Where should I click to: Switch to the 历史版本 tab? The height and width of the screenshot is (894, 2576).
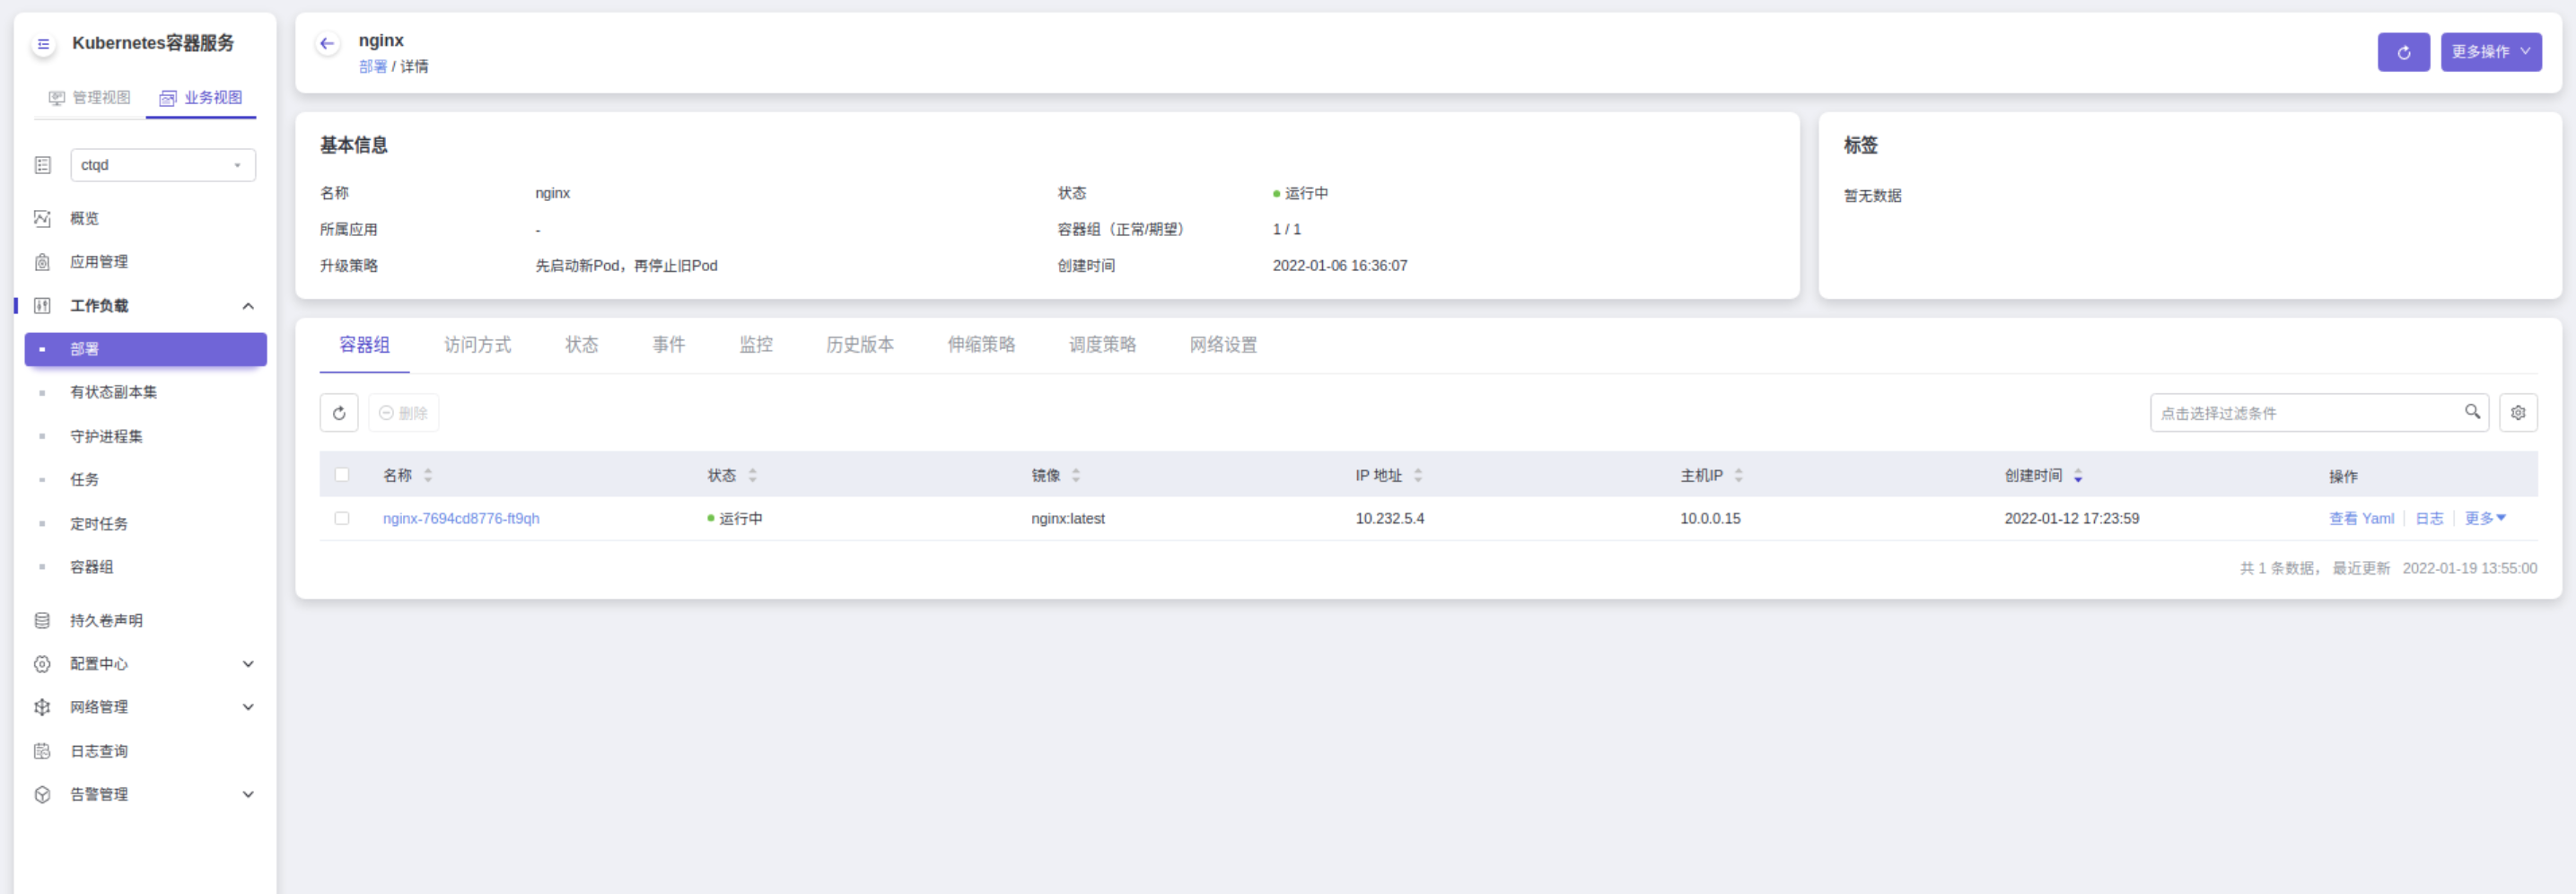coord(859,345)
